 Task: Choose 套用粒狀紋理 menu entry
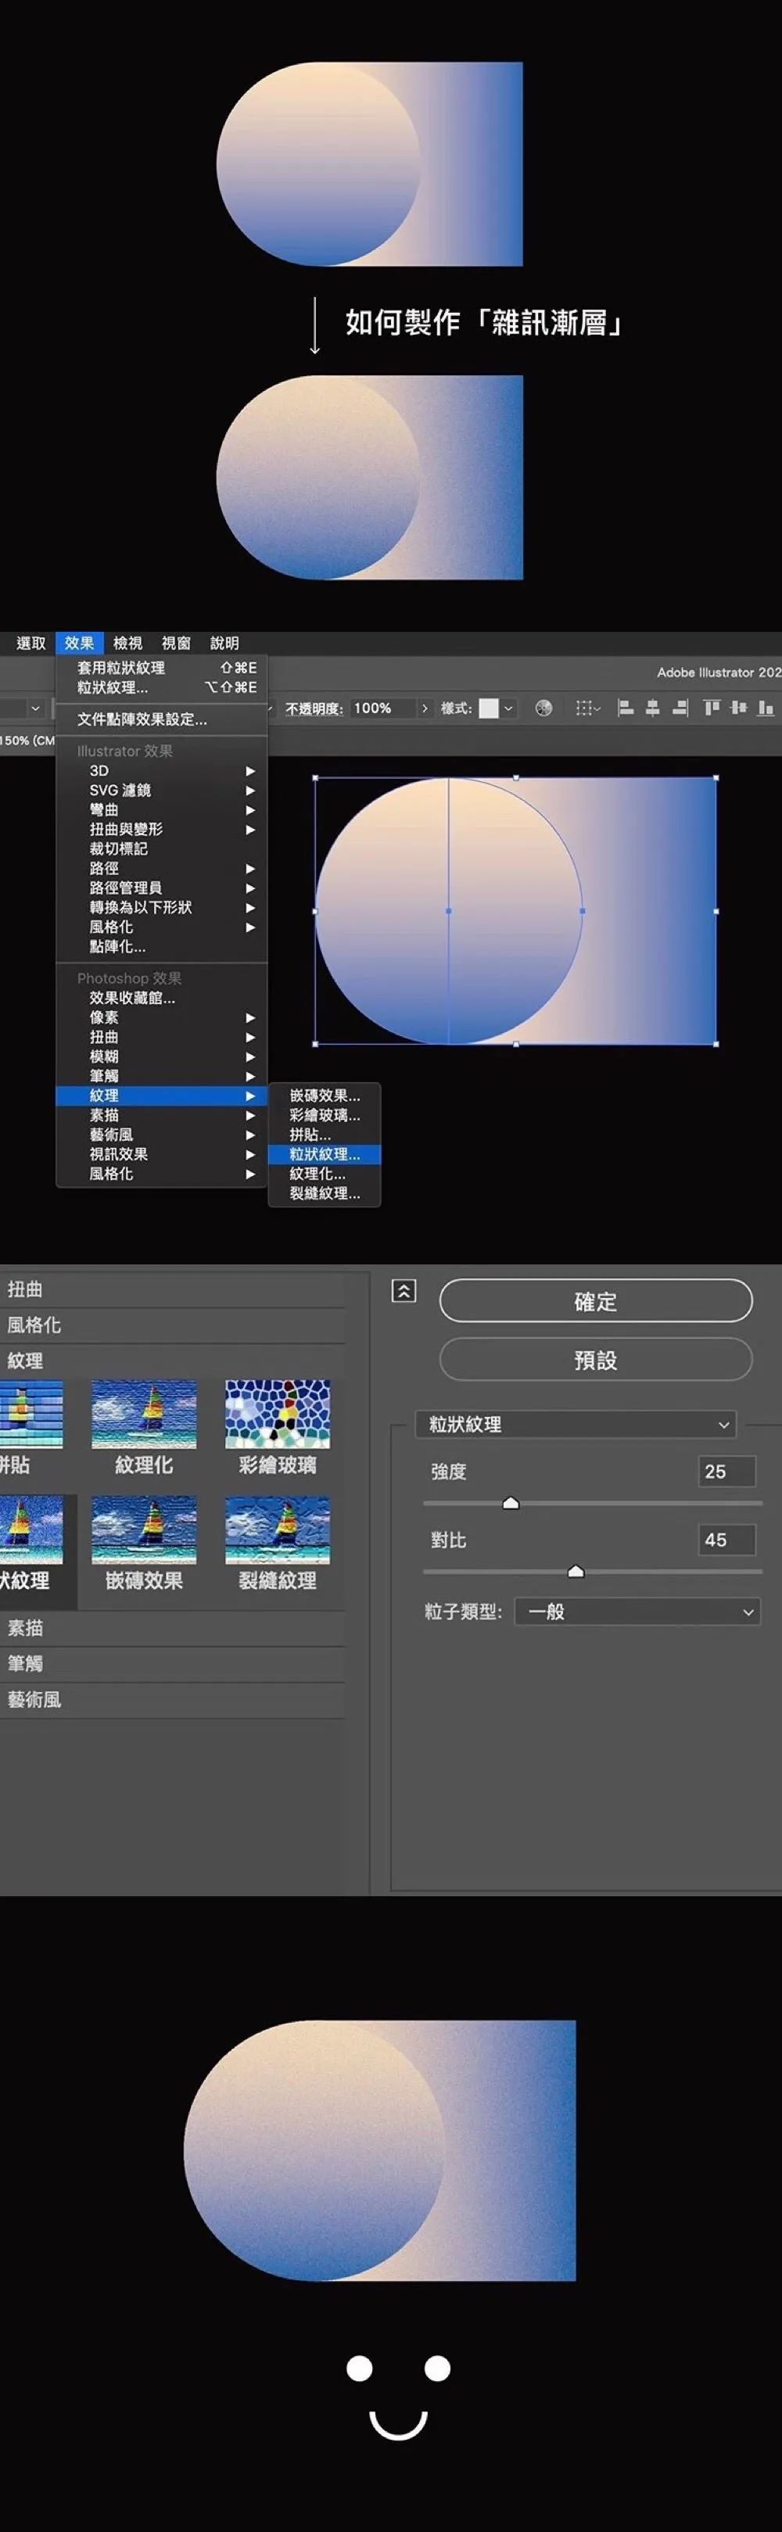click(x=162, y=667)
